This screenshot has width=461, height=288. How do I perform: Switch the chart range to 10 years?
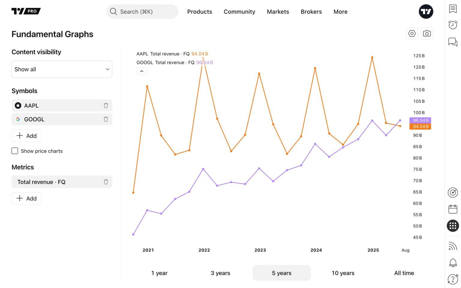tap(343, 273)
